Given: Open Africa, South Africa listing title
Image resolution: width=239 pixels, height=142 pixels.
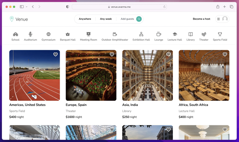Looking at the screenshot, I should click(x=193, y=105).
